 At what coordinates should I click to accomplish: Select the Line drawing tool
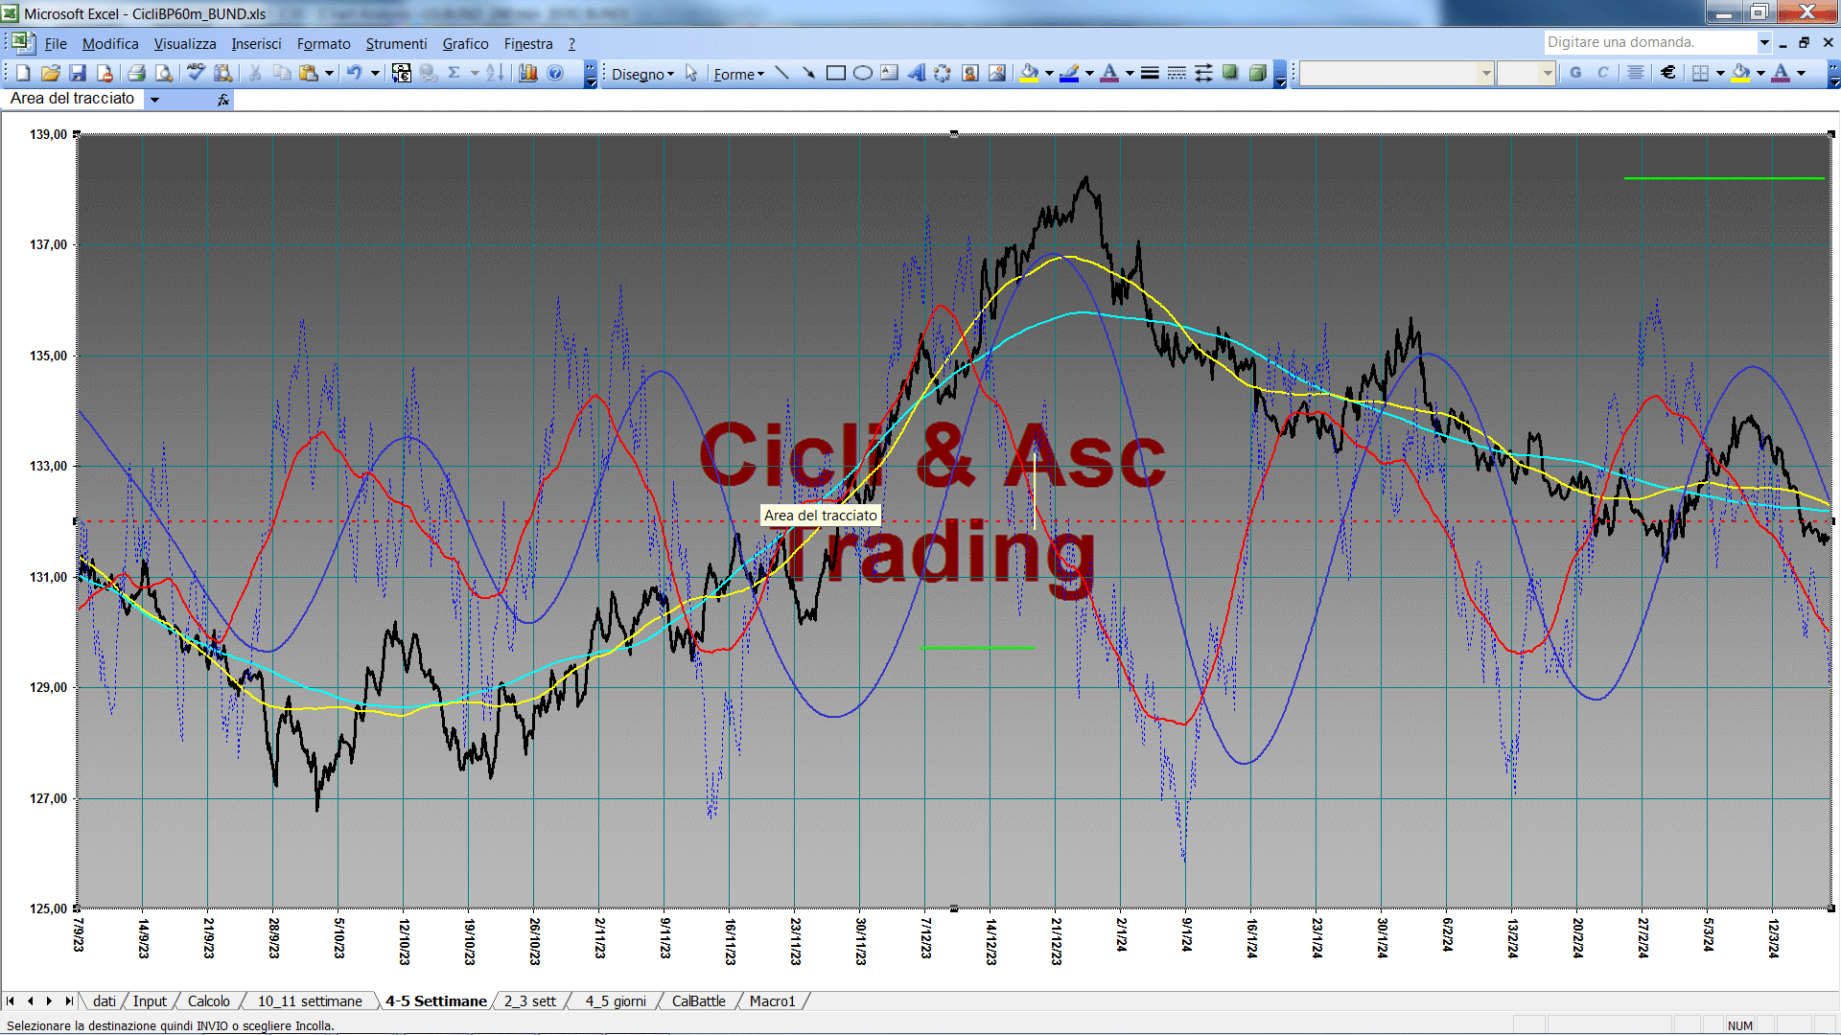pyautogui.click(x=781, y=73)
